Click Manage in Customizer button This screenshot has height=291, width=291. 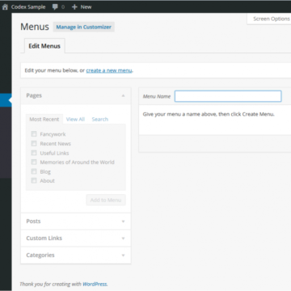83,27
